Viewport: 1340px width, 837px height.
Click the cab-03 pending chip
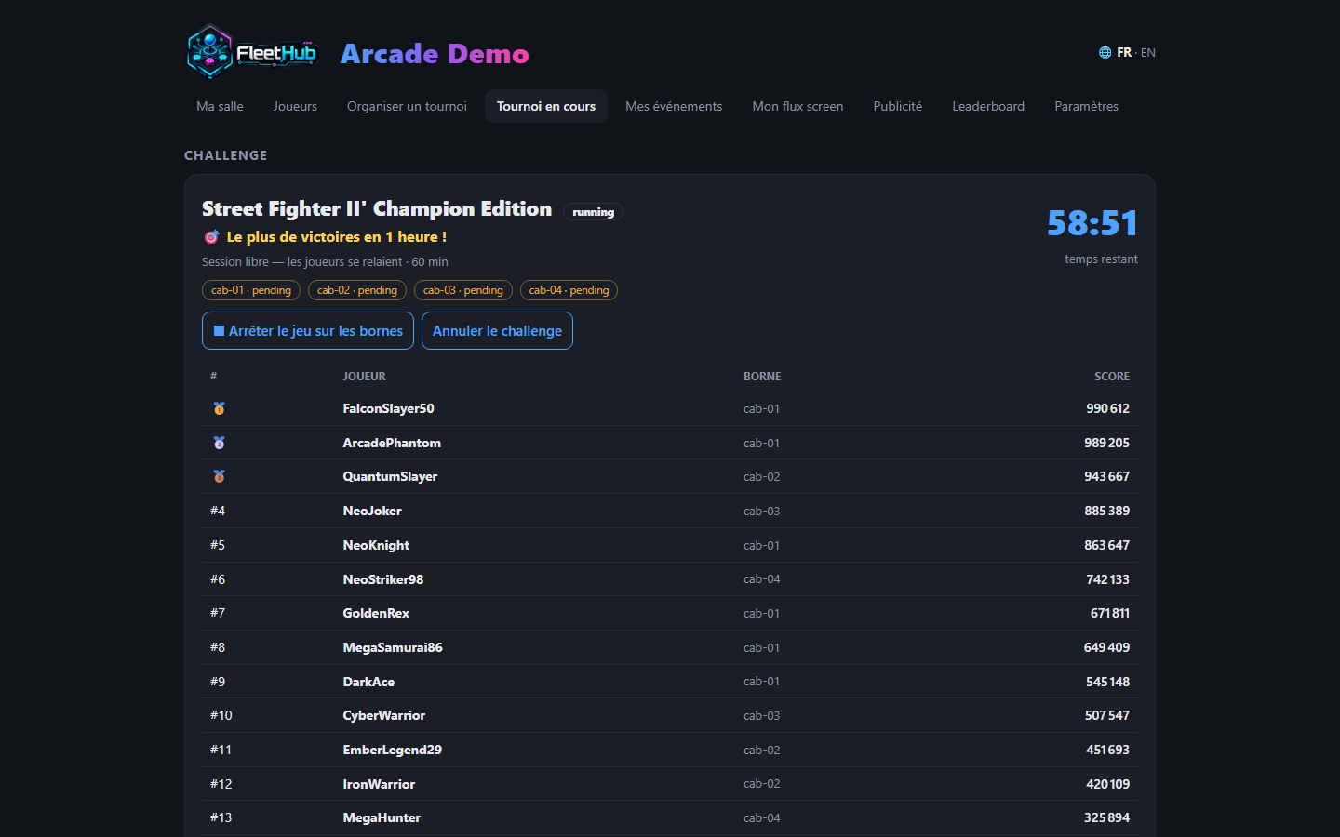point(463,290)
